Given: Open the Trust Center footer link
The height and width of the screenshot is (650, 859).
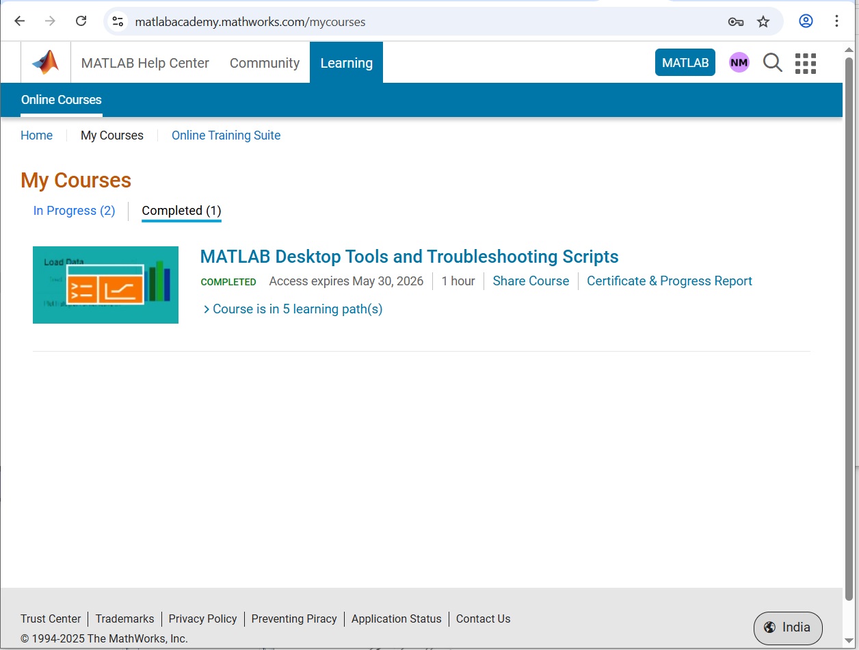Looking at the screenshot, I should pos(51,619).
